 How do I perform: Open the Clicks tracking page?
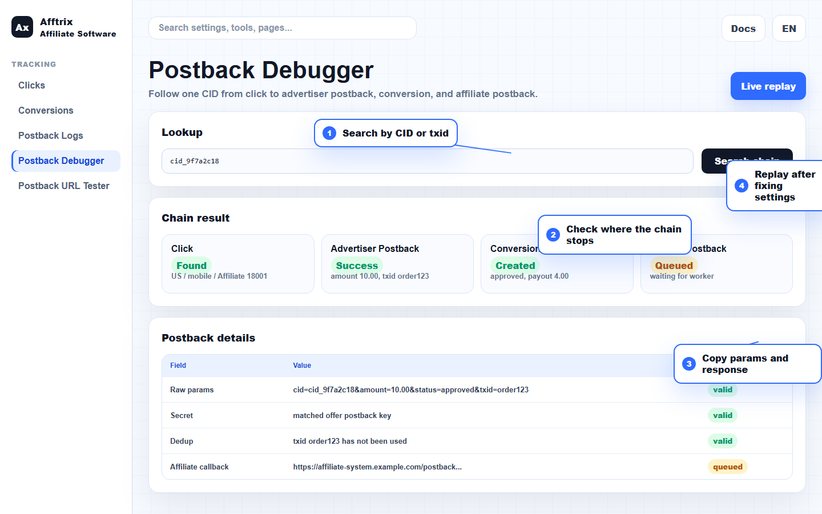(x=31, y=85)
